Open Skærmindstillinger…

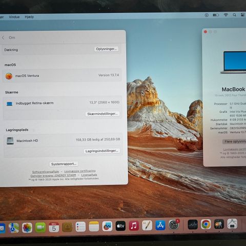(102, 114)
